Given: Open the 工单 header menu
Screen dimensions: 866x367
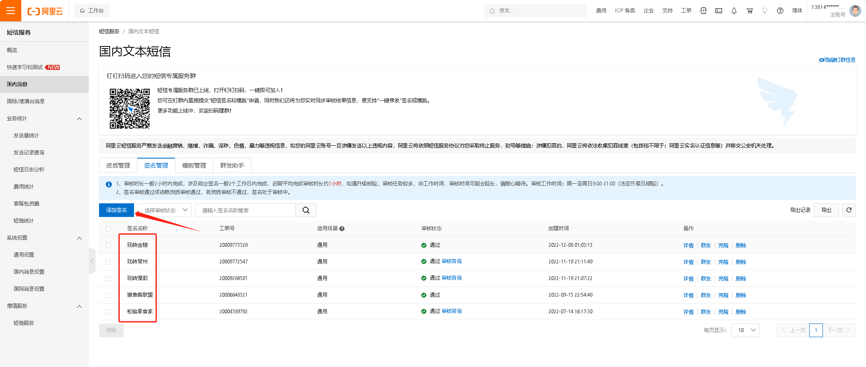Looking at the screenshot, I should coord(686,11).
